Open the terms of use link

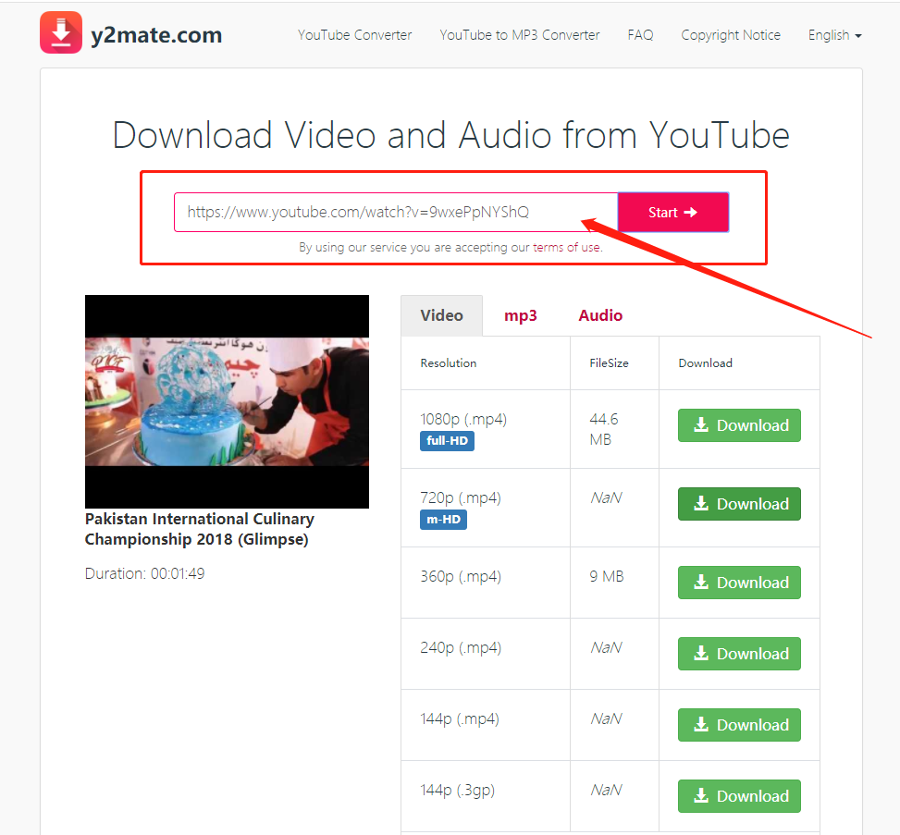(567, 247)
